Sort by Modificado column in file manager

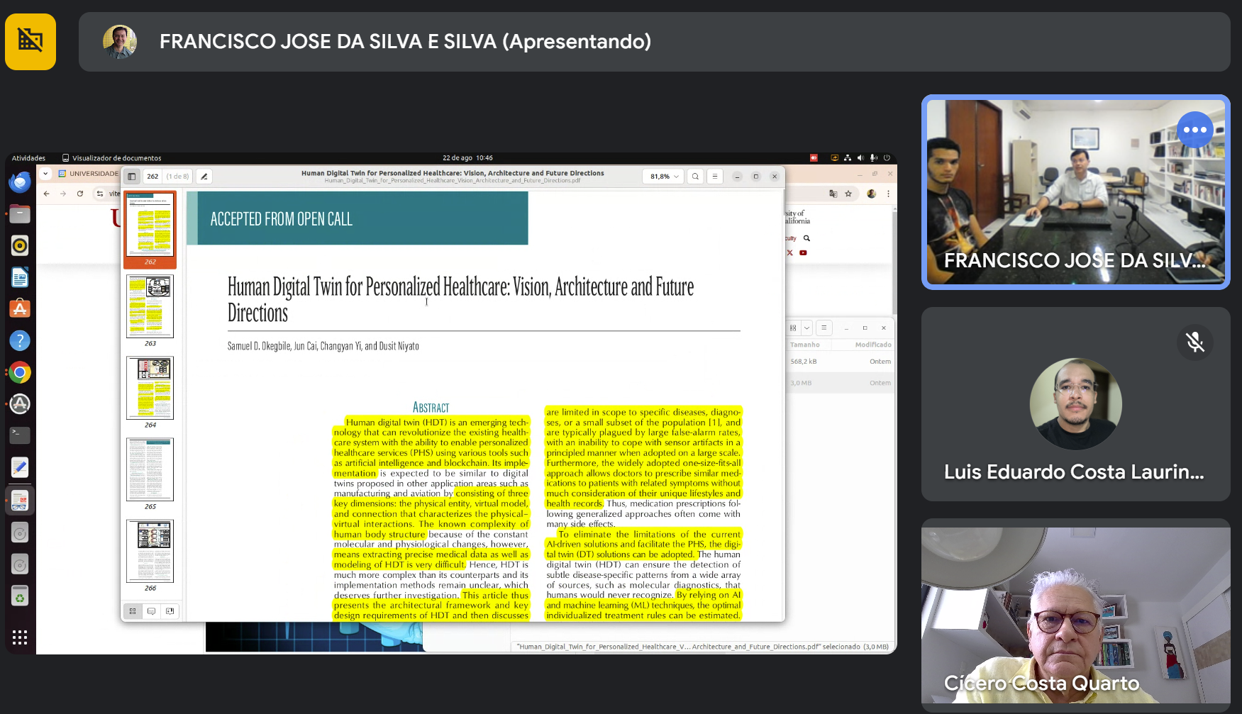click(x=873, y=345)
